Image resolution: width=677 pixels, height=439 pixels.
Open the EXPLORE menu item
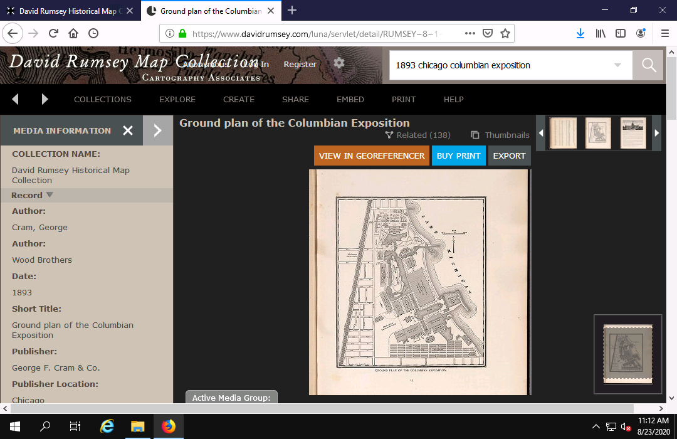click(x=177, y=99)
